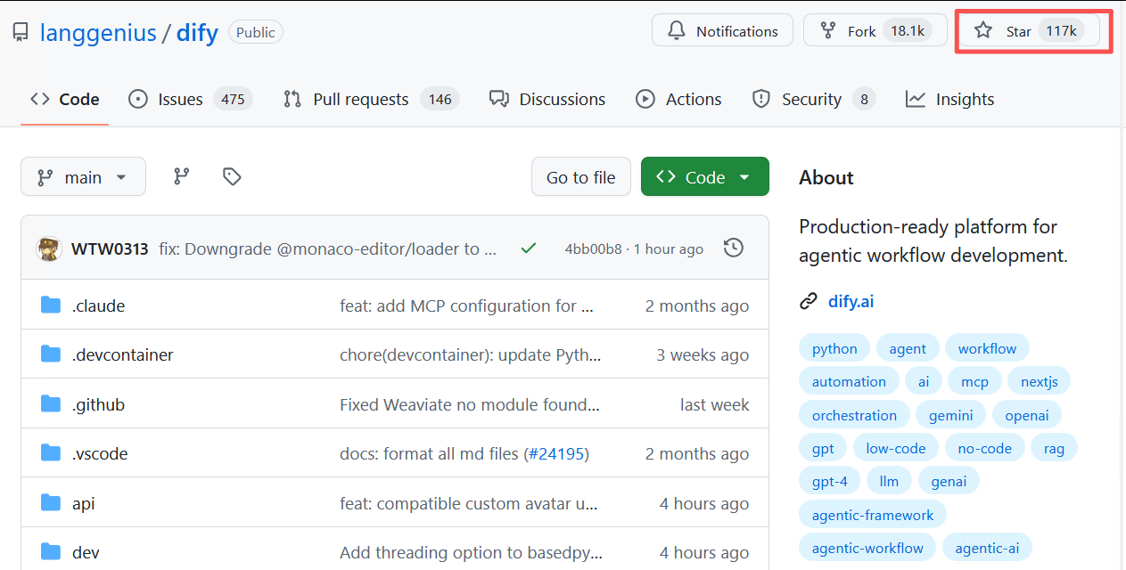Select the python topic tag
1126x570 pixels.
click(x=834, y=348)
